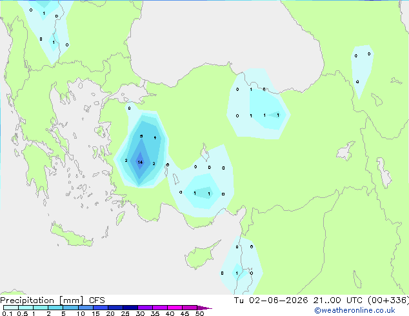The height and width of the screenshot is (316, 409).
Task: Select the legend swatch for 1 to 2 mm
Action: pyautogui.click(x=41, y=308)
